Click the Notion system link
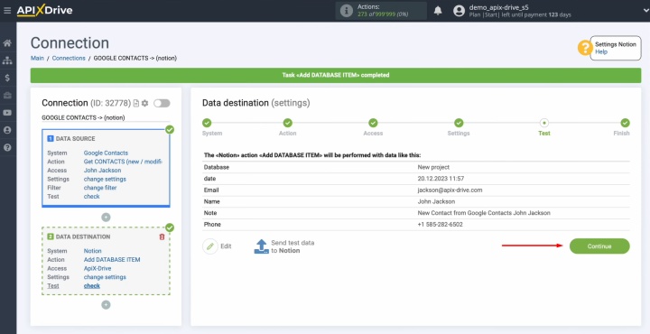The height and width of the screenshot is (334, 650). (x=92, y=251)
